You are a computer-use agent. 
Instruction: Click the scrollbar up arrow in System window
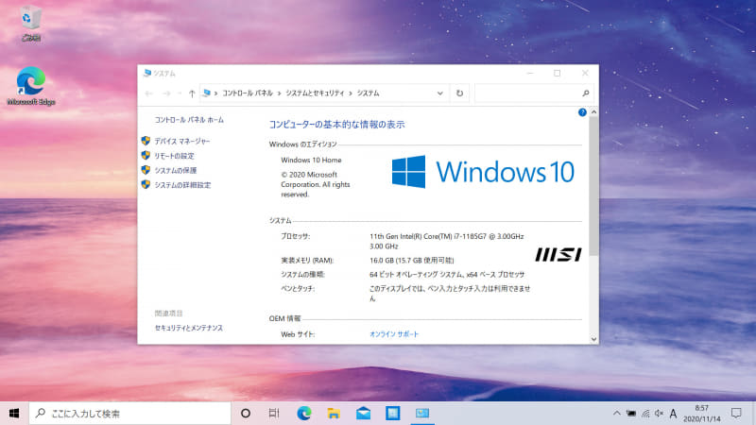(x=594, y=111)
